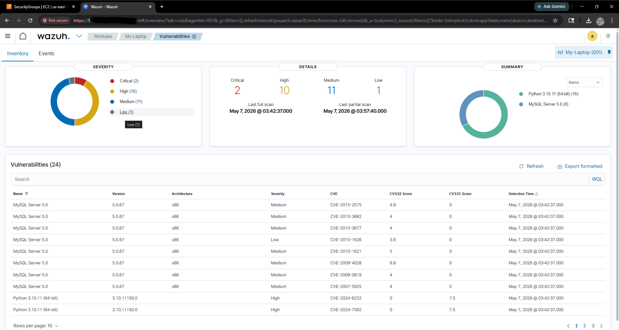Reload the page with browser refresh icon

coord(30,20)
